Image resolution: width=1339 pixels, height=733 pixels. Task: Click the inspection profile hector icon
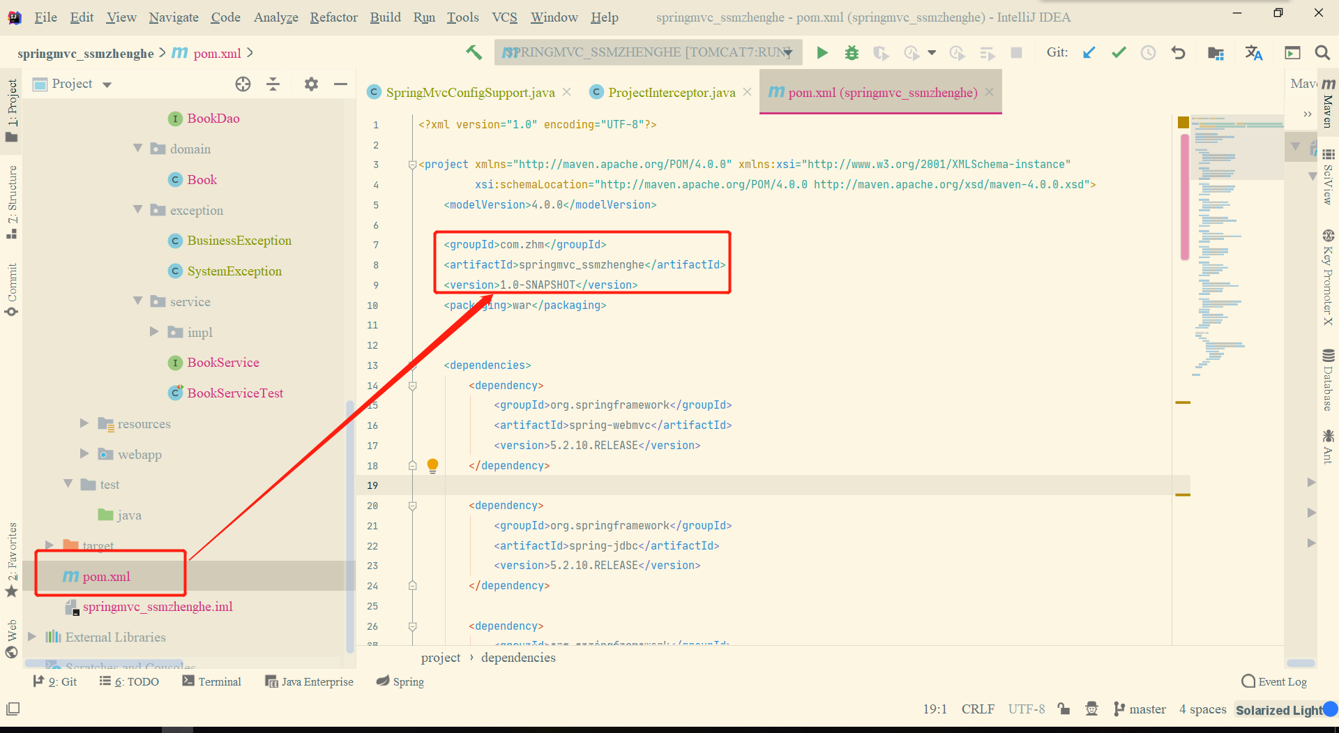coord(1091,709)
